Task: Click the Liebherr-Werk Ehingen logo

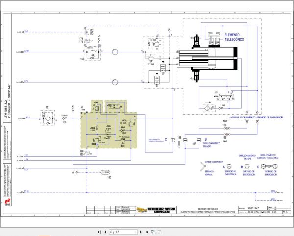Action: [156, 210]
